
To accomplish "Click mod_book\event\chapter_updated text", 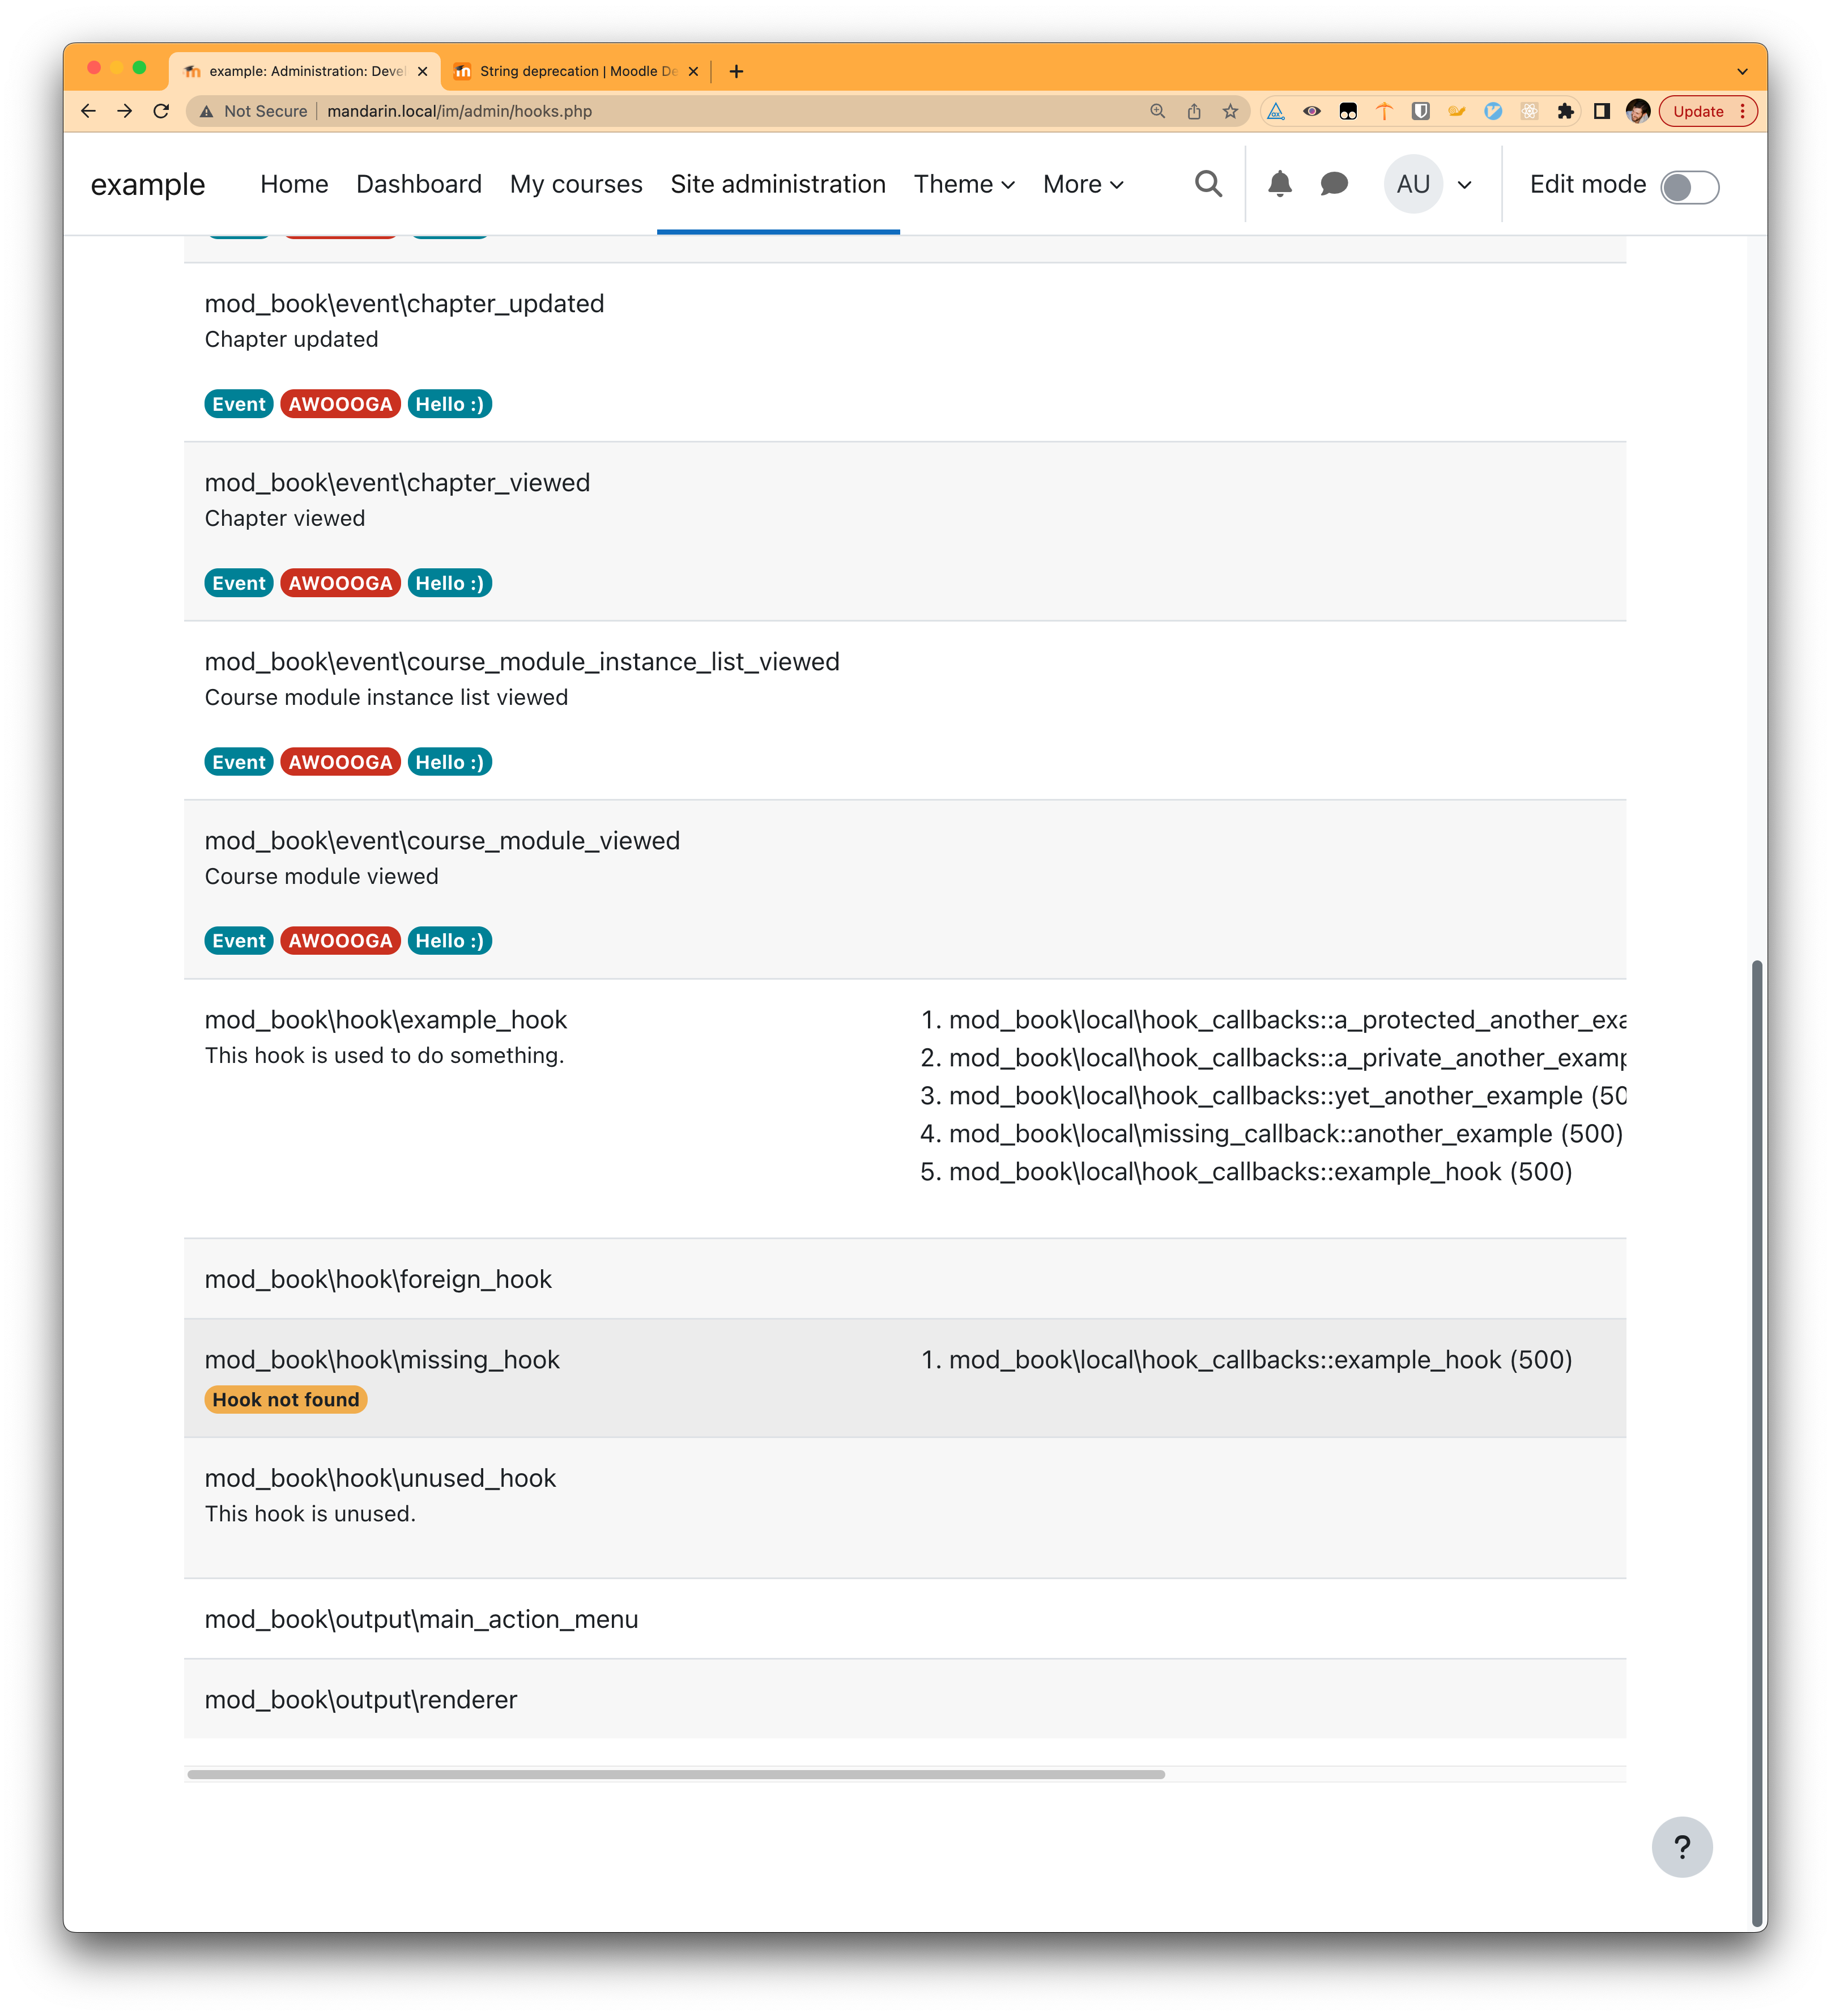I will (x=404, y=303).
